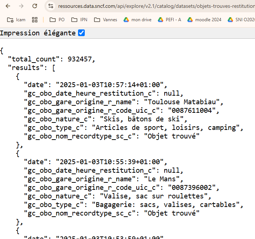Viewport: 255px width, 239px height.
Task: Open the SNI O202 Drive bookmark
Action: pyautogui.click(x=241, y=20)
